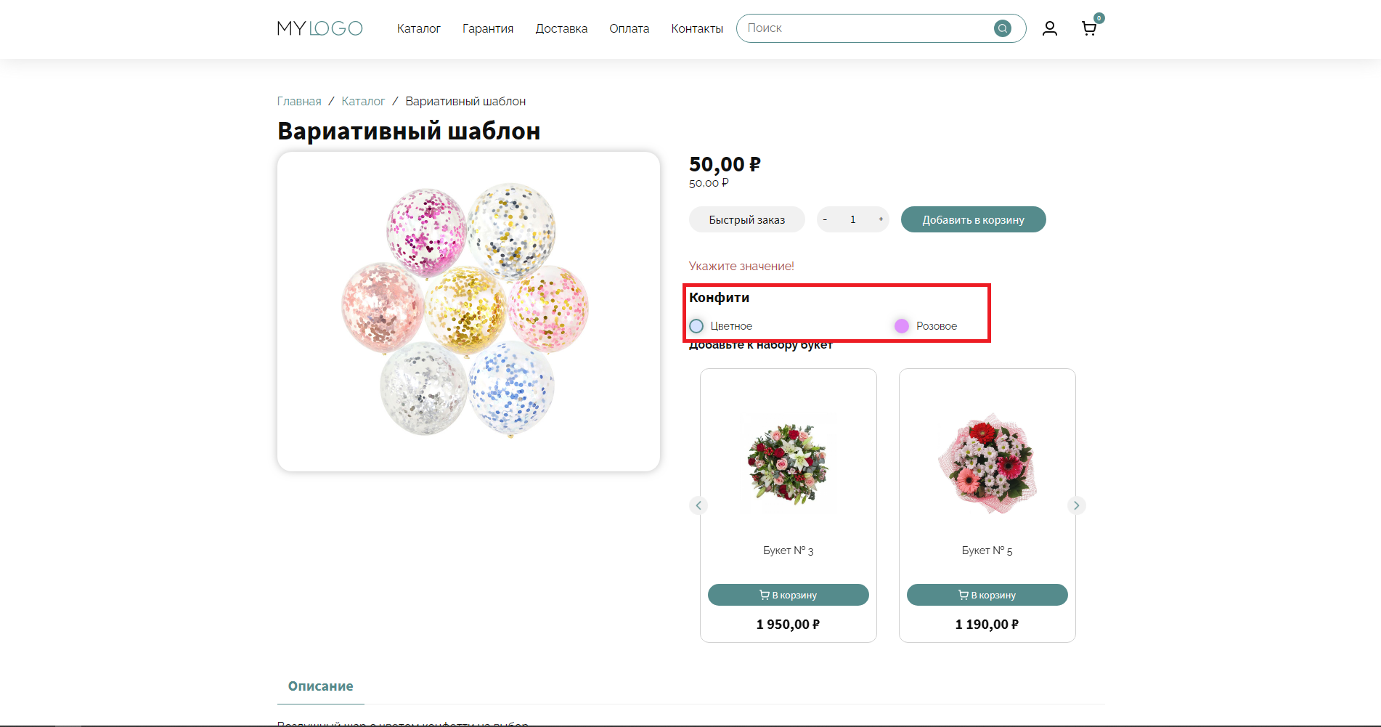Click the search magnifier icon
This screenshot has height=727, width=1381.
pyautogui.click(x=1002, y=28)
